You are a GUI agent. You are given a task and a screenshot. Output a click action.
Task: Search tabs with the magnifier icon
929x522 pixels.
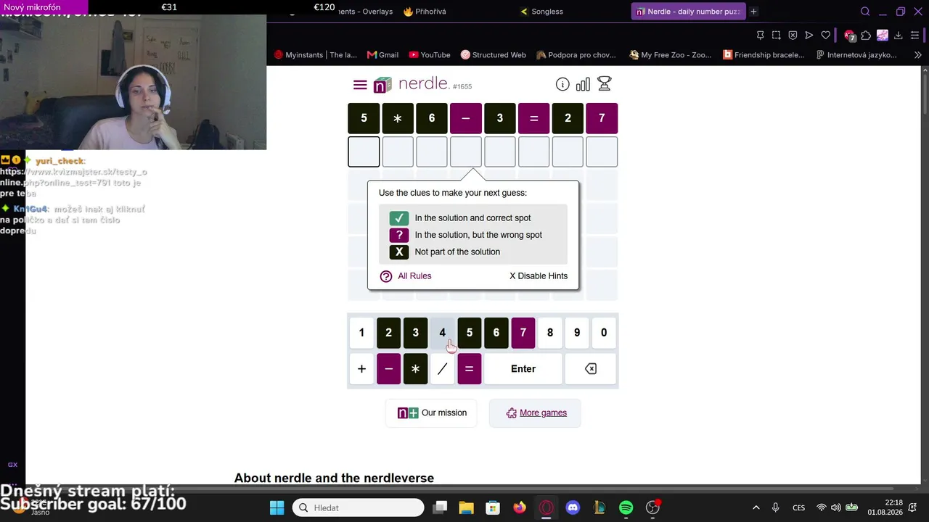865,12
